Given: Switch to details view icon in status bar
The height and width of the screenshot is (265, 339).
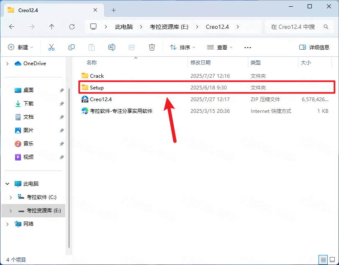Looking at the screenshot, I should (323, 260).
